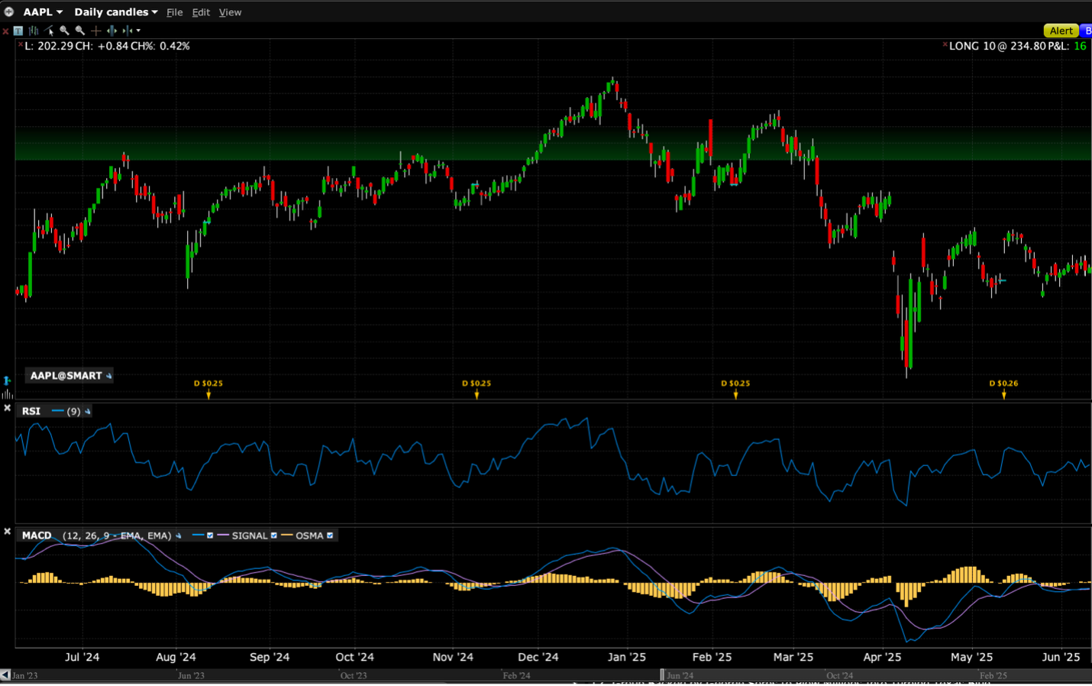Open the View menu
Image resolution: width=1092 pixels, height=686 pixels.
230,12
